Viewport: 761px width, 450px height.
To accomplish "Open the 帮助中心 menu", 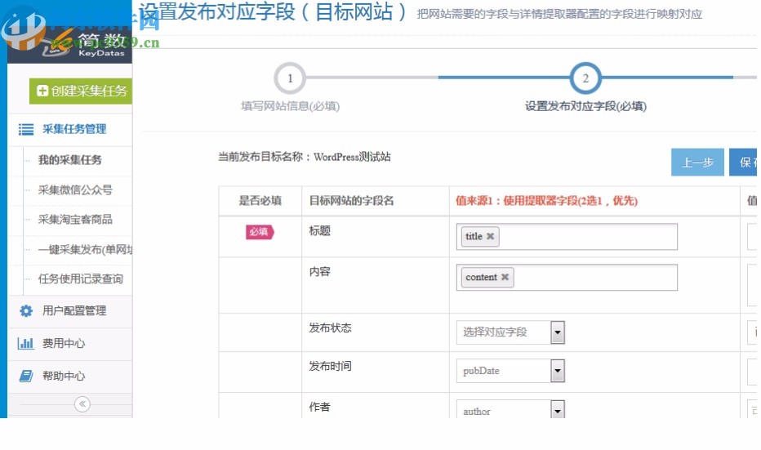I will point(70,376).
